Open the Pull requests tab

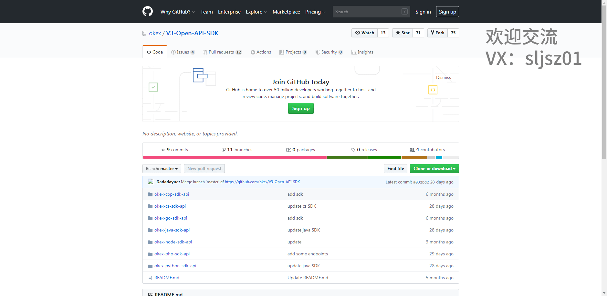click(x=222, y=52)
